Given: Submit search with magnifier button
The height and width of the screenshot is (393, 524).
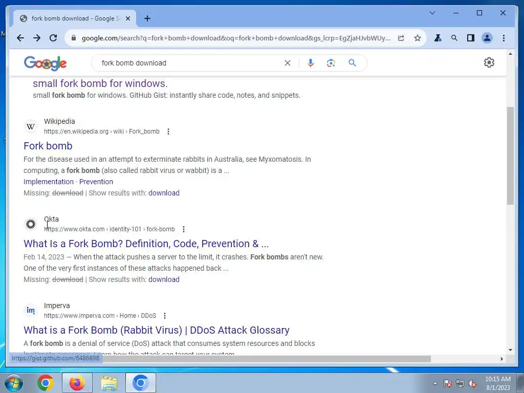Looking at the screenshot, I should pyautogui.click(x=352, y=63).
